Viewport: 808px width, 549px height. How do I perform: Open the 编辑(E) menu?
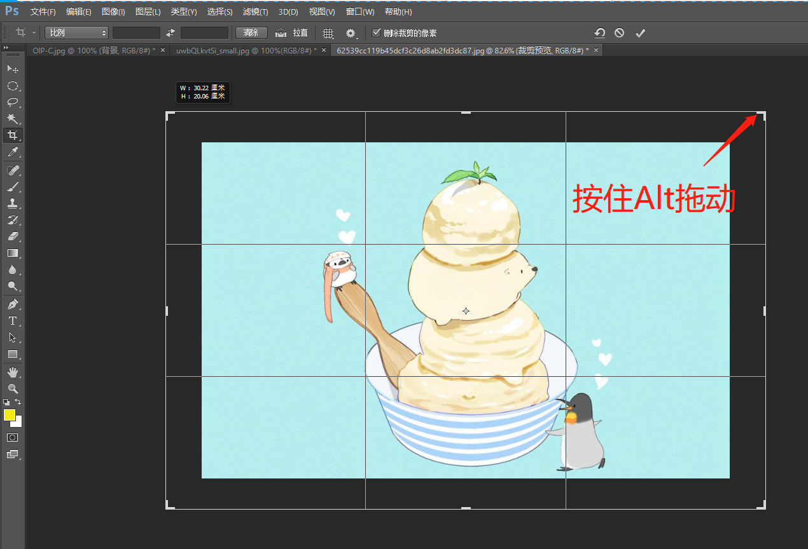click(x=78, y=12)
